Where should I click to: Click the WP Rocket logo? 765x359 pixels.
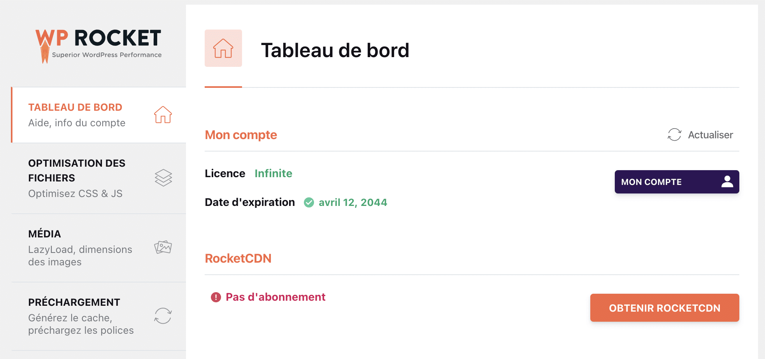pyautogui.click(x=98, y=45)
